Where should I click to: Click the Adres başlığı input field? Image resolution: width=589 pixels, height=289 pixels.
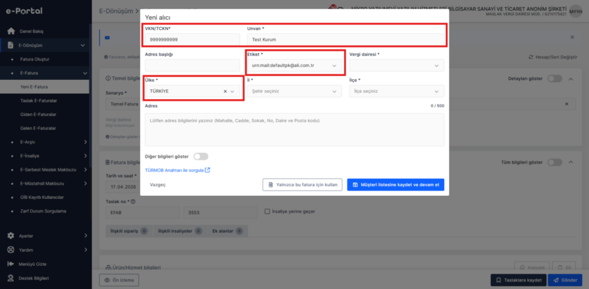pyautogui.click(x=192, y=65)
